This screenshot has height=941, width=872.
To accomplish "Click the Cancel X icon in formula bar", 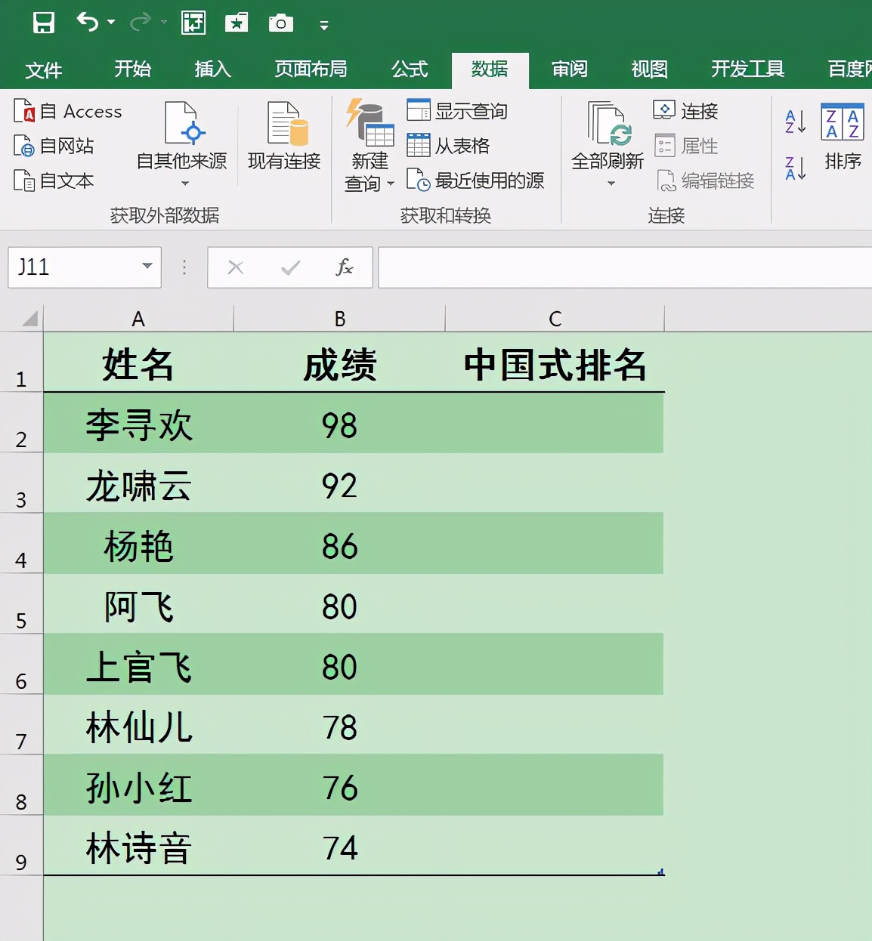I will click(x=236, y=267).
